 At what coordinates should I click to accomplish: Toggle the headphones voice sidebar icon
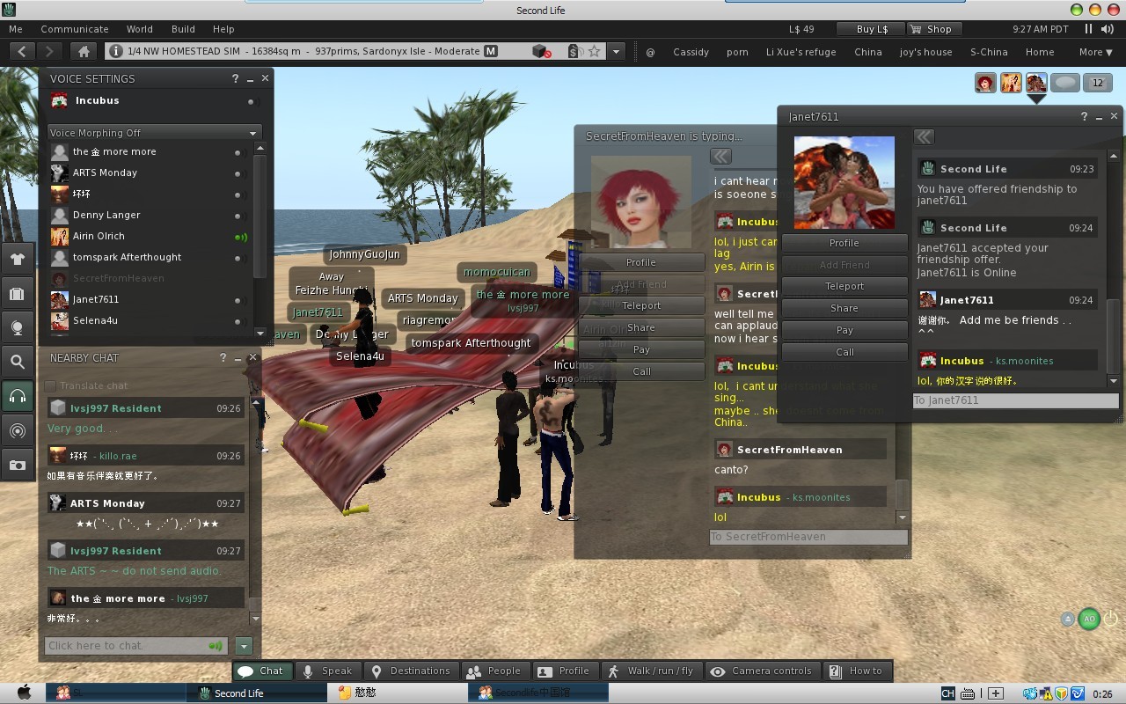(x=18, y=396)
